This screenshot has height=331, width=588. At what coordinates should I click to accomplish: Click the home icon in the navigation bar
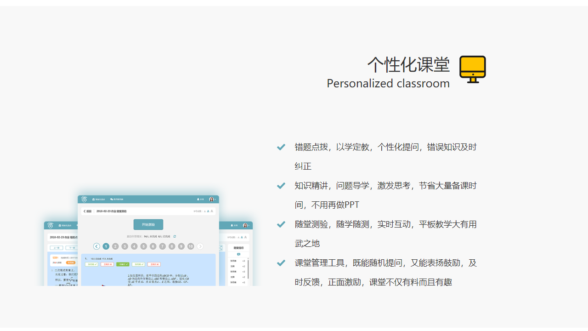tap(93, 199)
